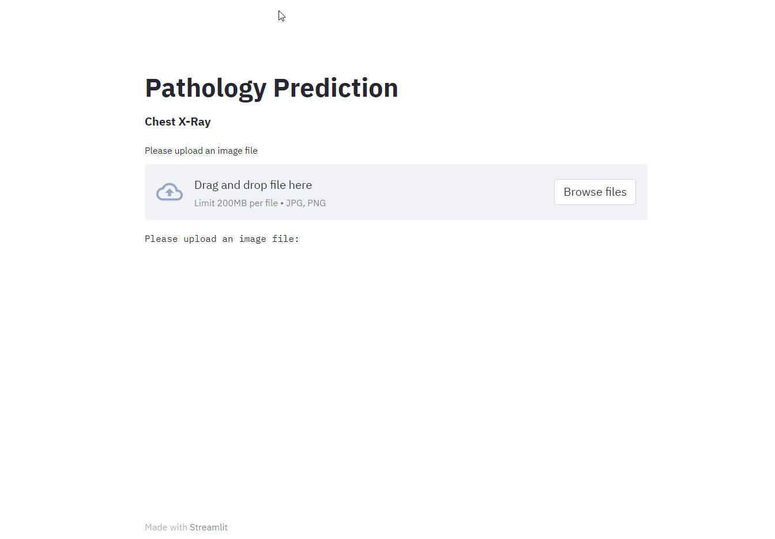Click the monospaced 'Please upload an image file:' text
Image resolution: width=775 pixels, height=539 pixels.
pyautogui.click(x=221, y=238)
